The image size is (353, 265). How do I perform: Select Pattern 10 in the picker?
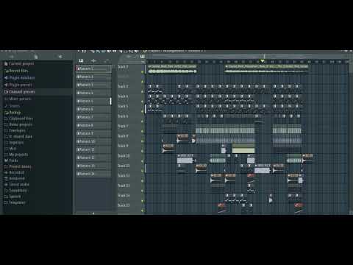[x=93, y=141]
